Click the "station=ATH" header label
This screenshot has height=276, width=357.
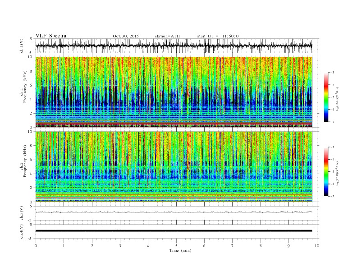[167, 36]
